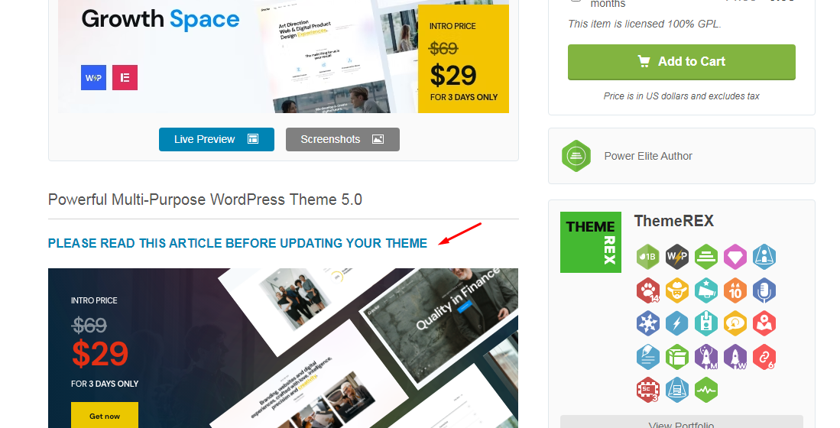
Task: Click the blue lightning bolt badge
Action: (x=677, y=323)
